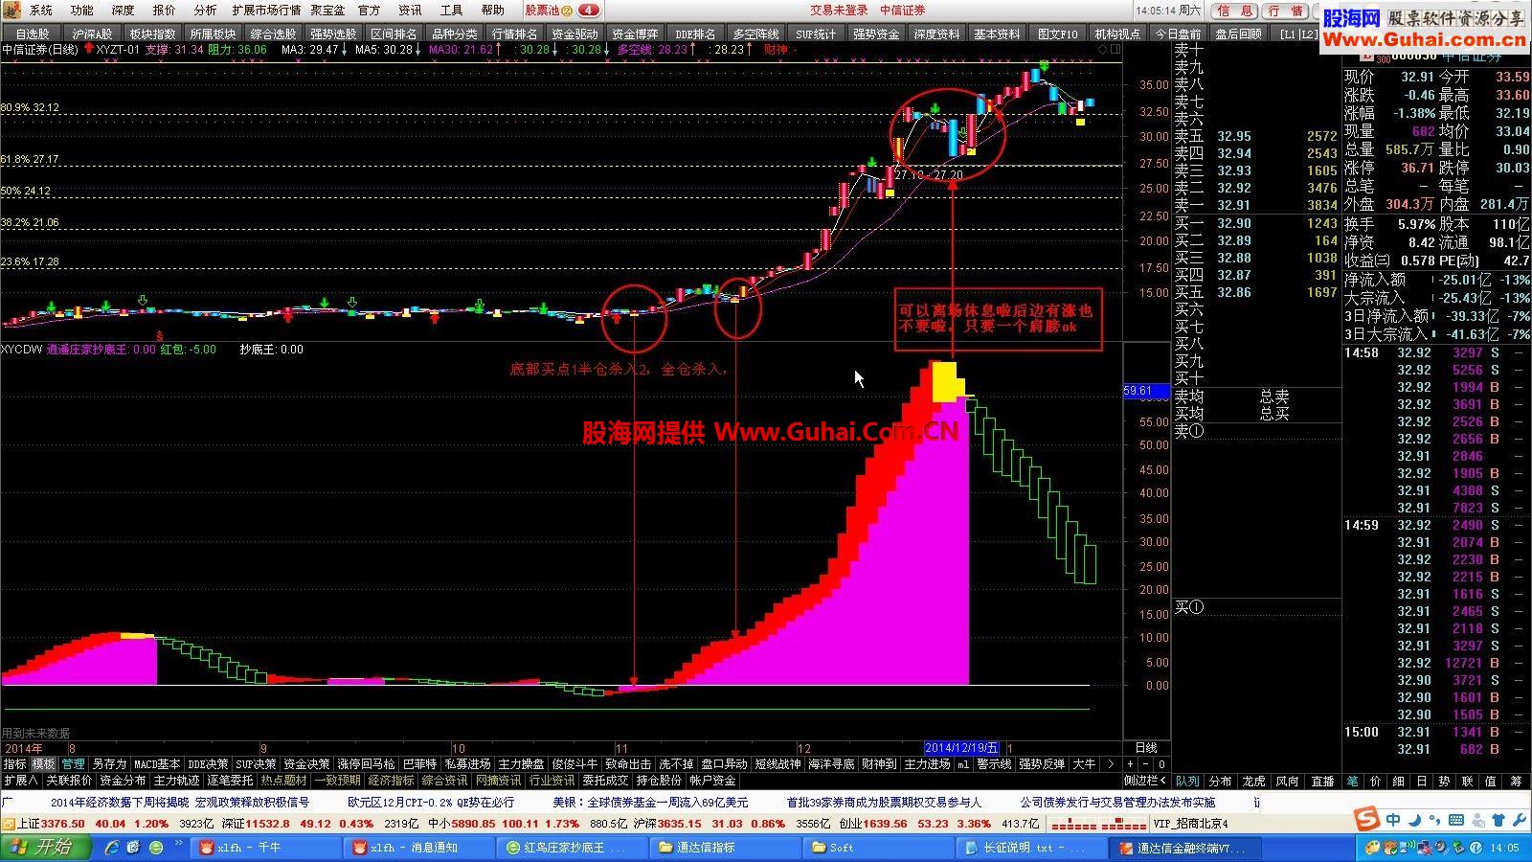Click the colorful palette tray icon
Image resolution: width=1532 pixels, height=862 pixels.
(1374, 848)
